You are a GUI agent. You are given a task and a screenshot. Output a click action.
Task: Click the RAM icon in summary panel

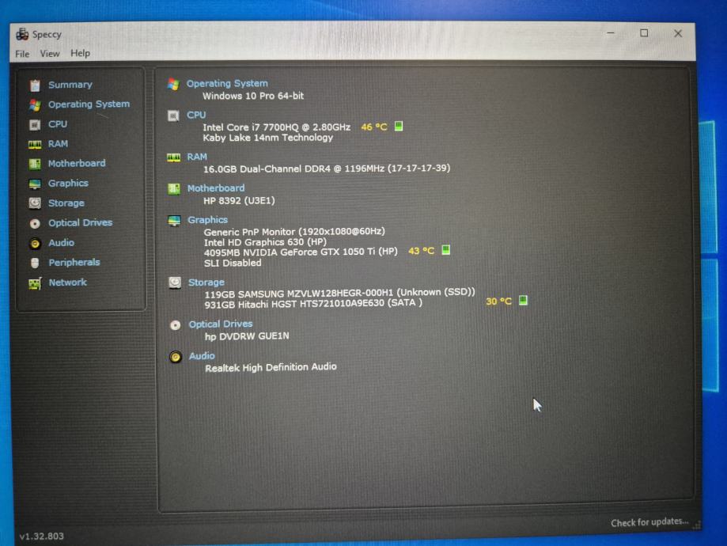coord(174,157)
